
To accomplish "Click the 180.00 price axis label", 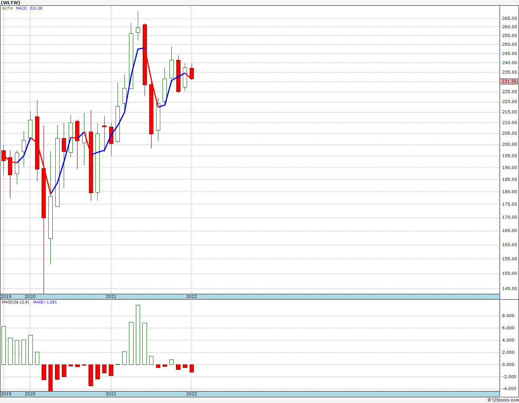I will (x=510, y=192).
